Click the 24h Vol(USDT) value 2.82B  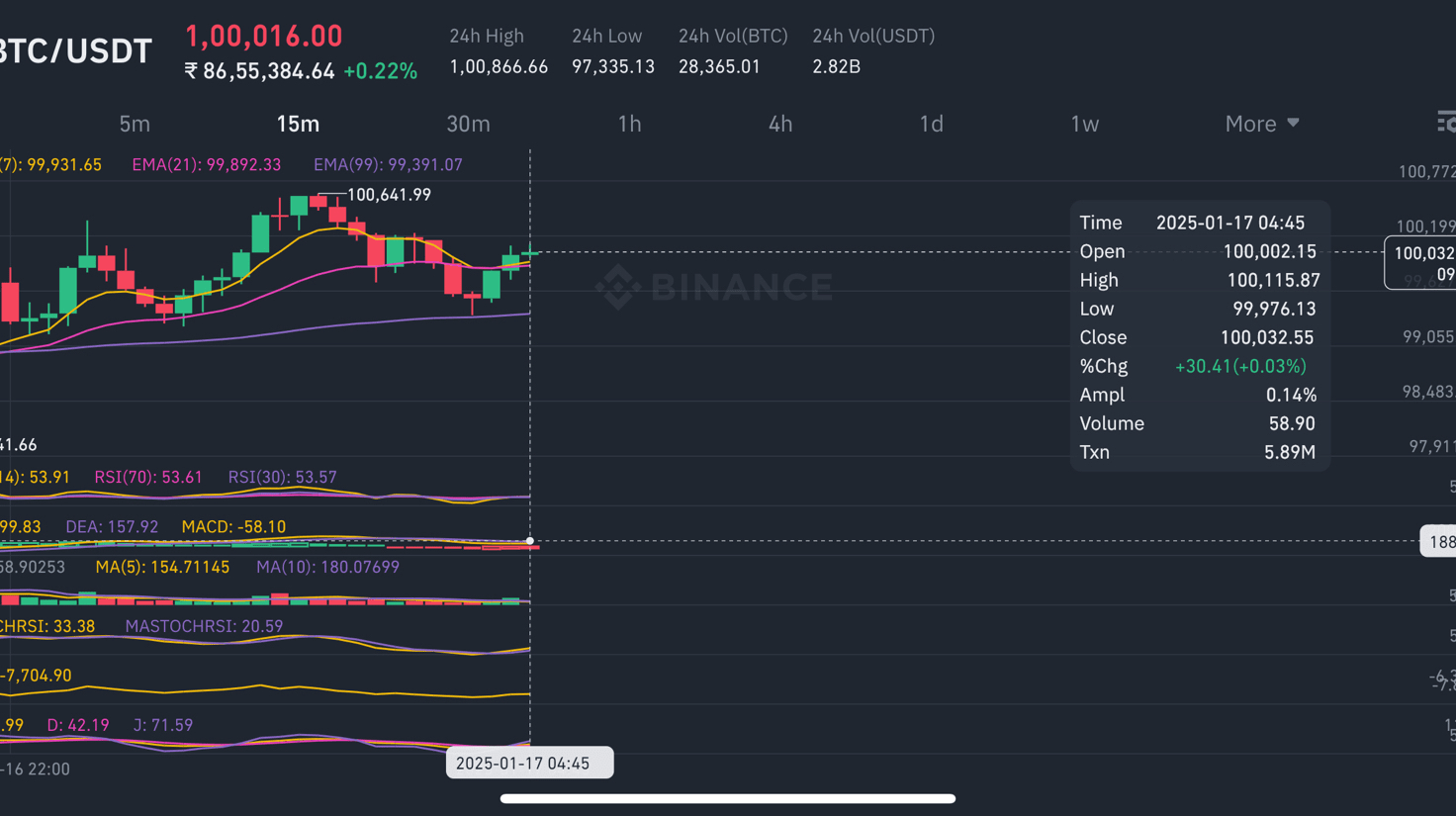tap(836, 66)
